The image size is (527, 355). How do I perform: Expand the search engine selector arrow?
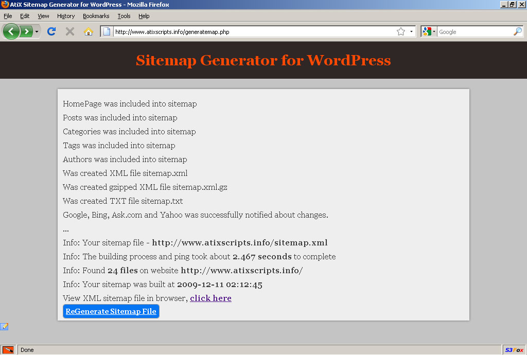tap(434, 31)
